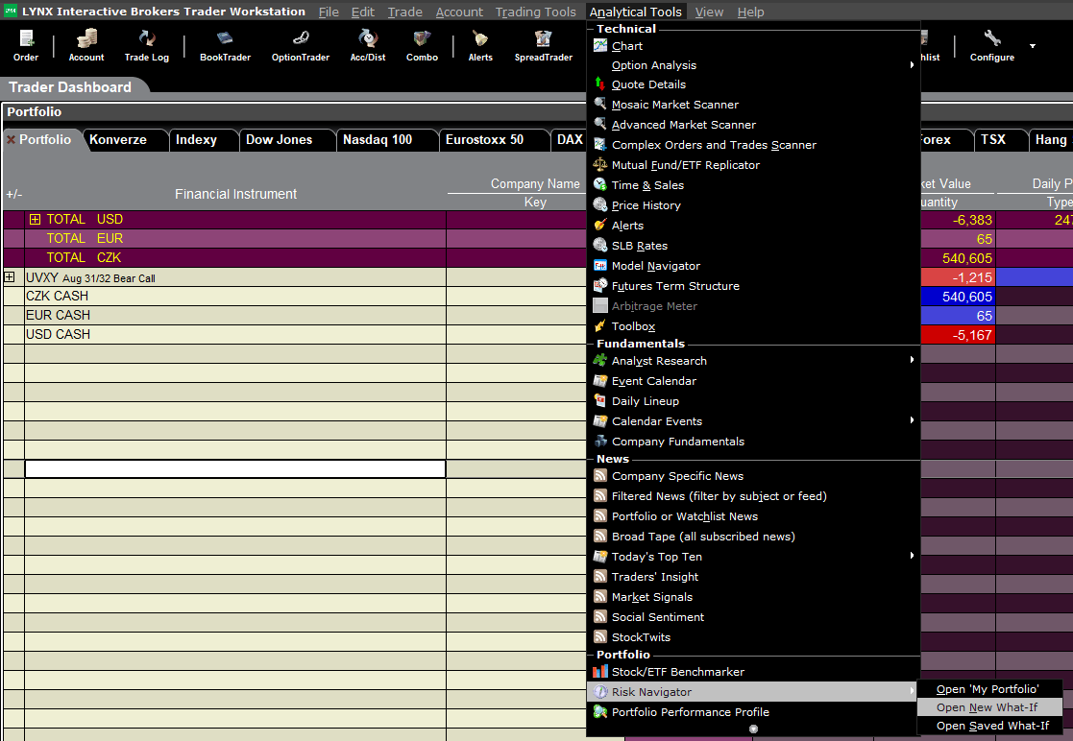Open the Order toolbar icon
The width and height of the screenshot is (1073, 741).
(26, 45)
